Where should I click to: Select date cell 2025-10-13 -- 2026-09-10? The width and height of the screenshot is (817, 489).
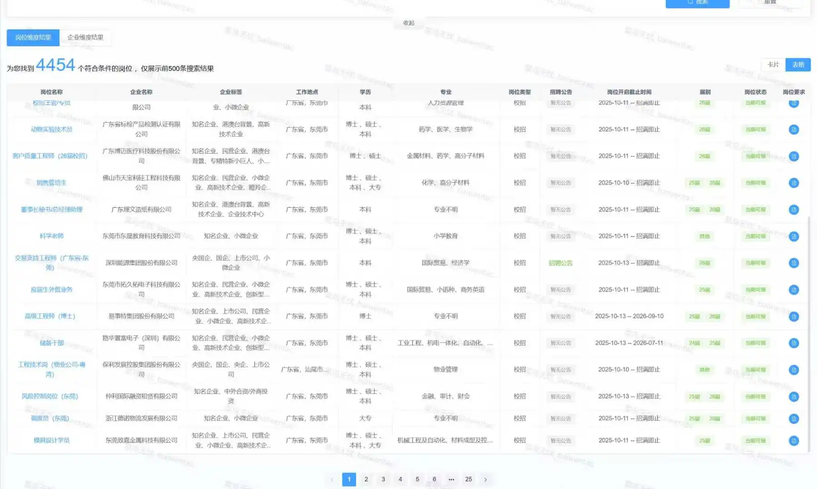[x=629, y=316]
